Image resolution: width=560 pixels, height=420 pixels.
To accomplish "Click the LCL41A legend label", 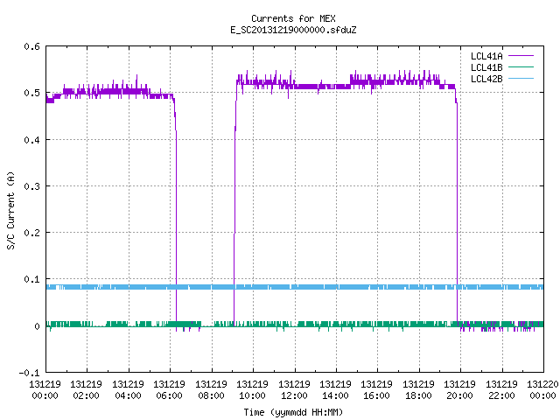I will [486, 56].
